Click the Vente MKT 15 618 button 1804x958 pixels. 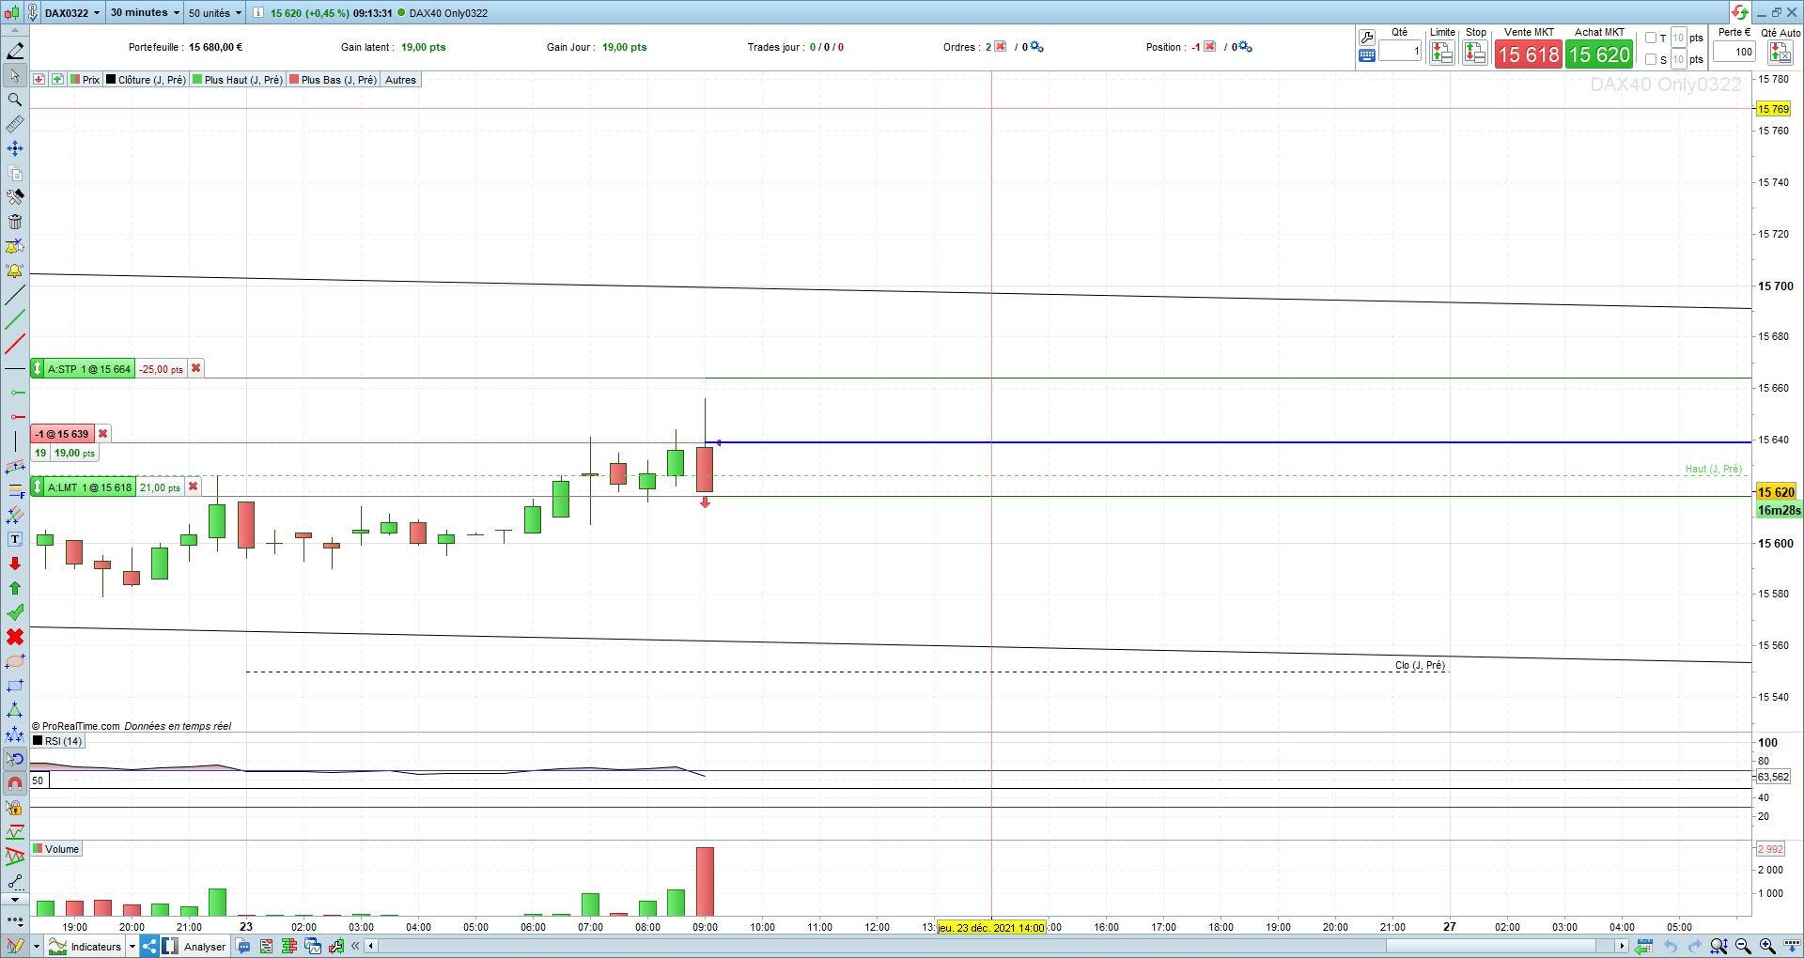1529,54
